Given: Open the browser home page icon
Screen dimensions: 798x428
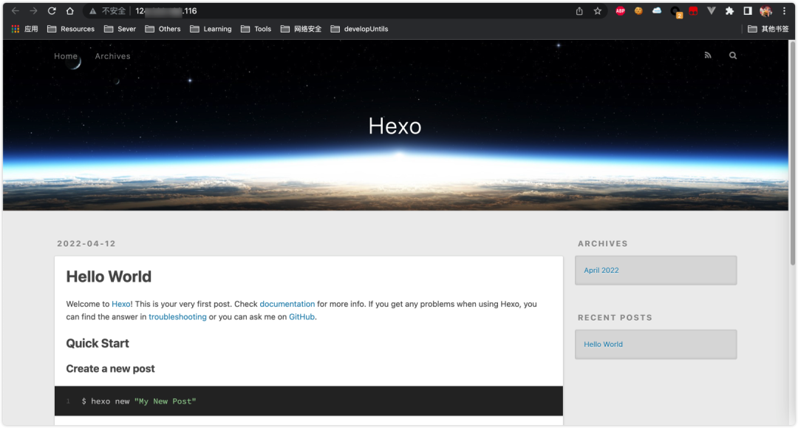Looking at the screenshot, I should point(70,10).
